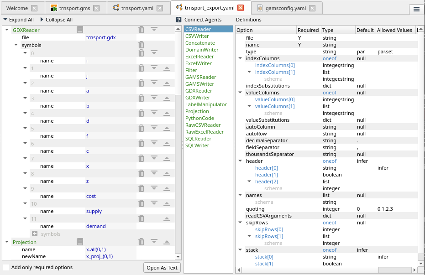
Task: Open the hamburger menu at top right
Action: pyautogui.click(x=416, y=9)
